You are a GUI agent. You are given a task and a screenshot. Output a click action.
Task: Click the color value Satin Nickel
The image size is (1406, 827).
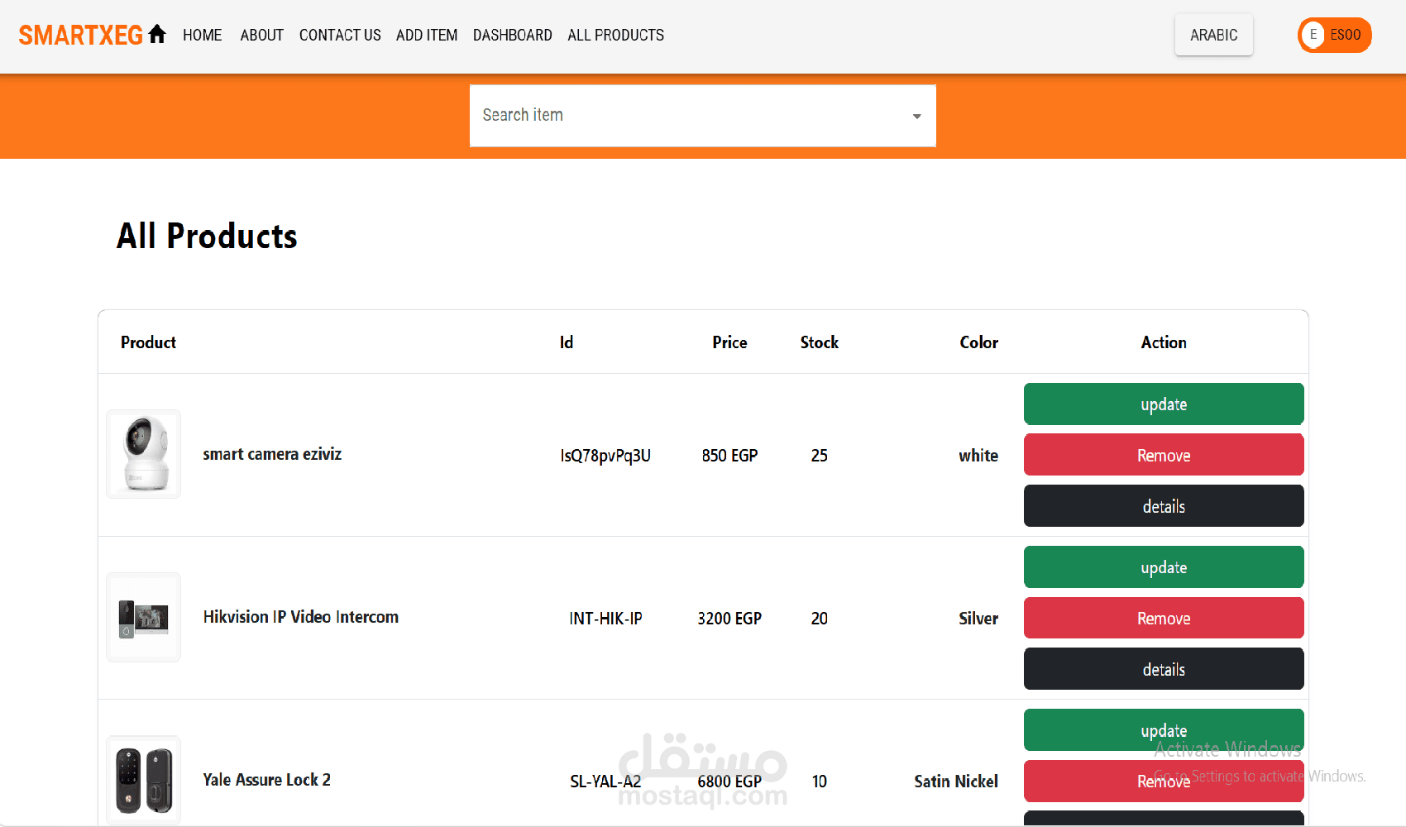(956, 782)
